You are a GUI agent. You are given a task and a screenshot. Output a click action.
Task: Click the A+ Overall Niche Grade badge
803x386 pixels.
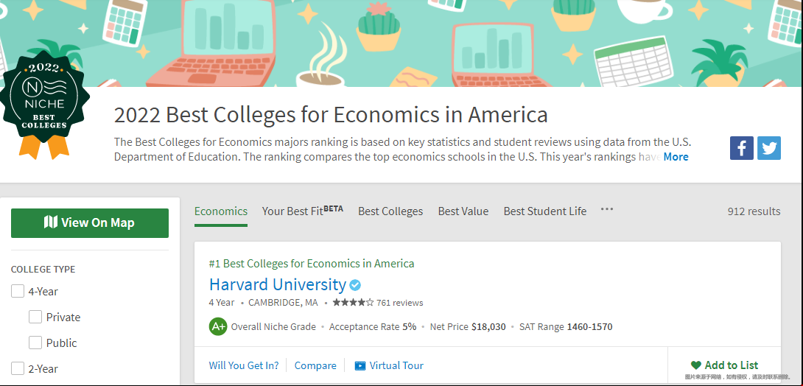217,326
